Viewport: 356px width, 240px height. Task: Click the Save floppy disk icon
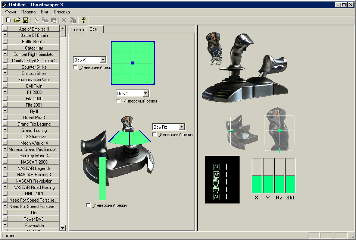pyautogui.click(x=25, y=20)
